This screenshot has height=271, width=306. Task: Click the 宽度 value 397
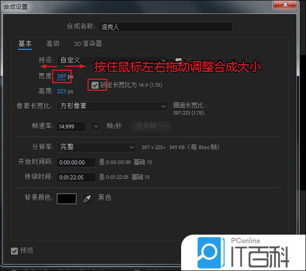pyautogui.click(x=61, y=76)
